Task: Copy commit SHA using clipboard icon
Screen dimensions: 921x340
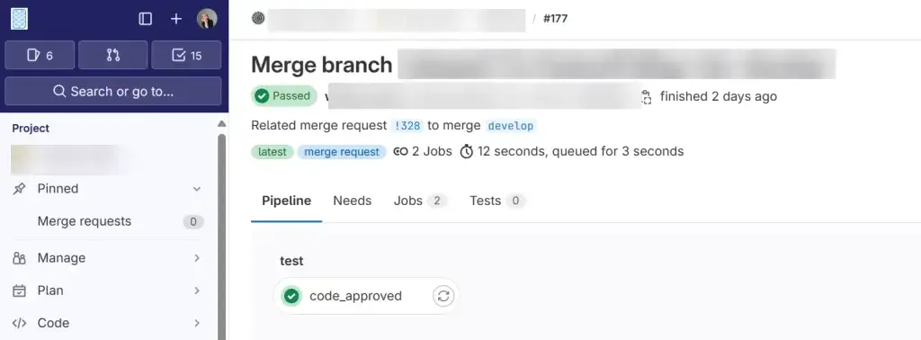Action: tap(646, 97)
